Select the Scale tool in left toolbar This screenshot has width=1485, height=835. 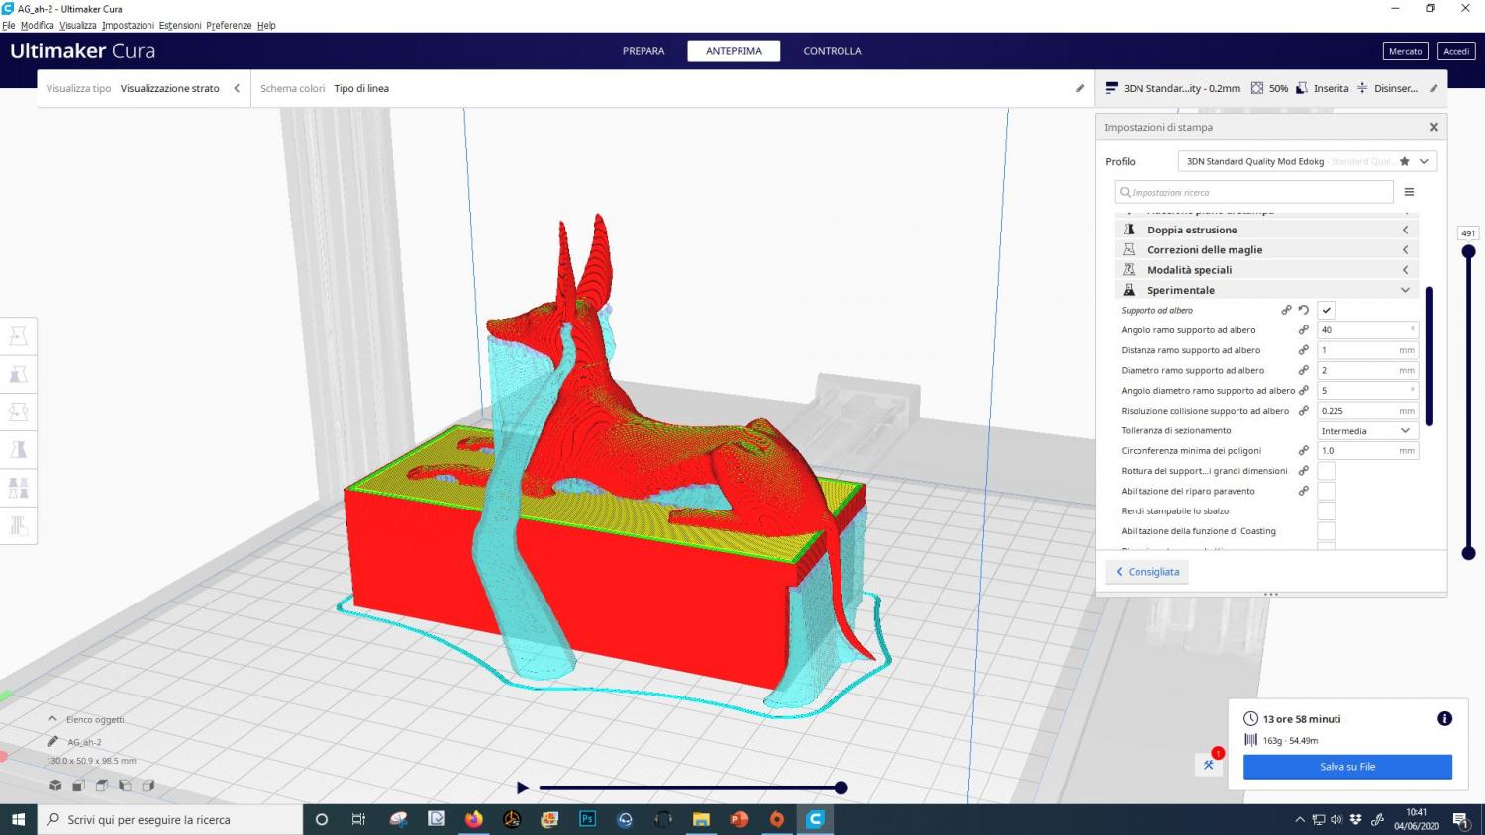(x=19, y=375)
